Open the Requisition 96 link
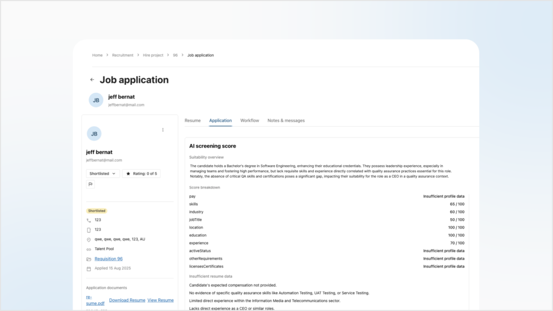The width and height of the screenshot is (553, 311). coord(109,259)
